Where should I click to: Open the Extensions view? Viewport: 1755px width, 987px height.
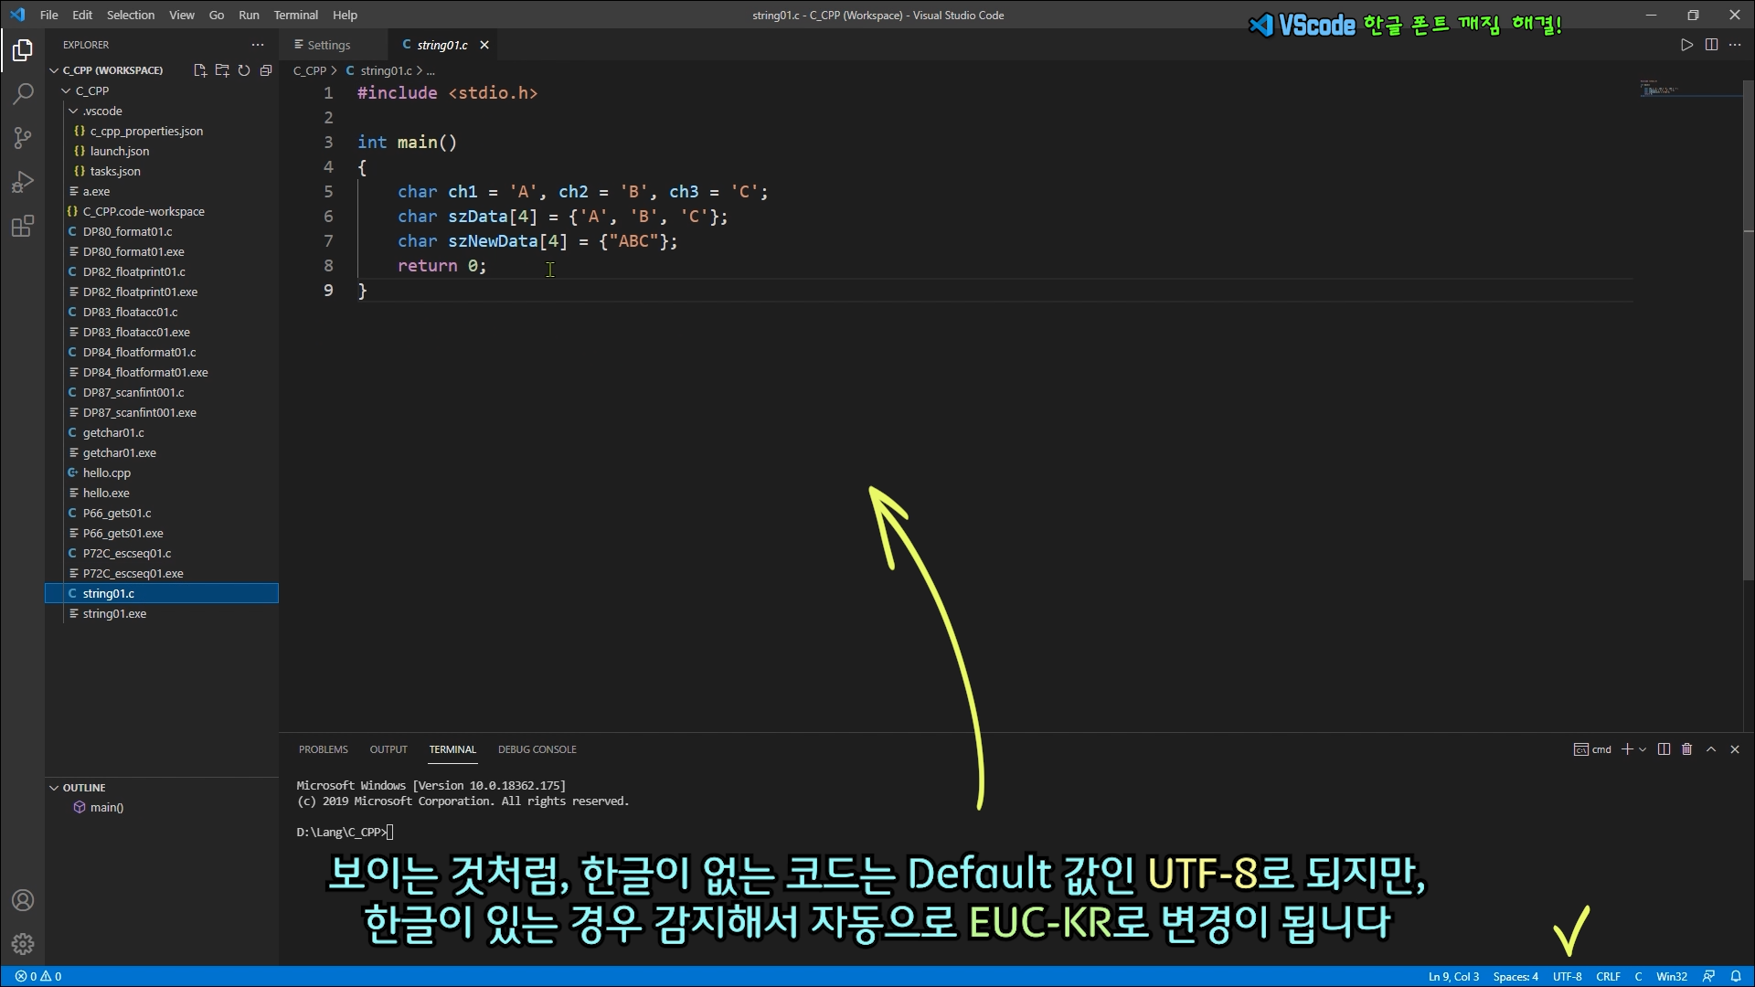click(x=23, y=226)
